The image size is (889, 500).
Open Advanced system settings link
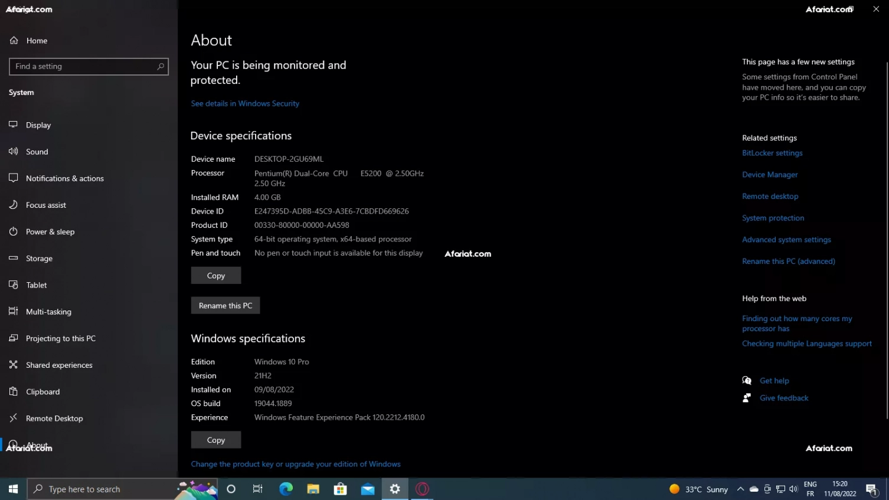[786, 240]
